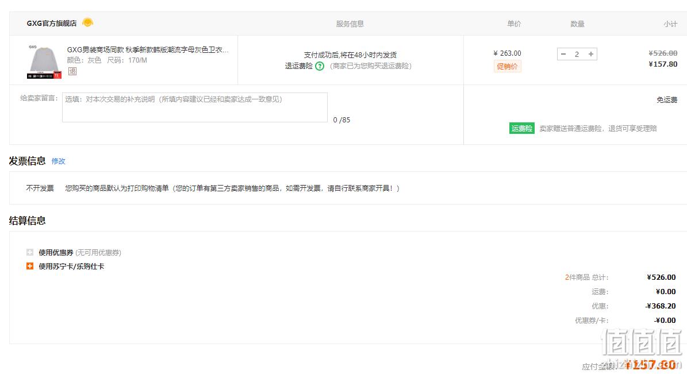Click the 尺码：170/M size attribute text
The width and height of the screenshot is (687, 374).
coord(127,60)
